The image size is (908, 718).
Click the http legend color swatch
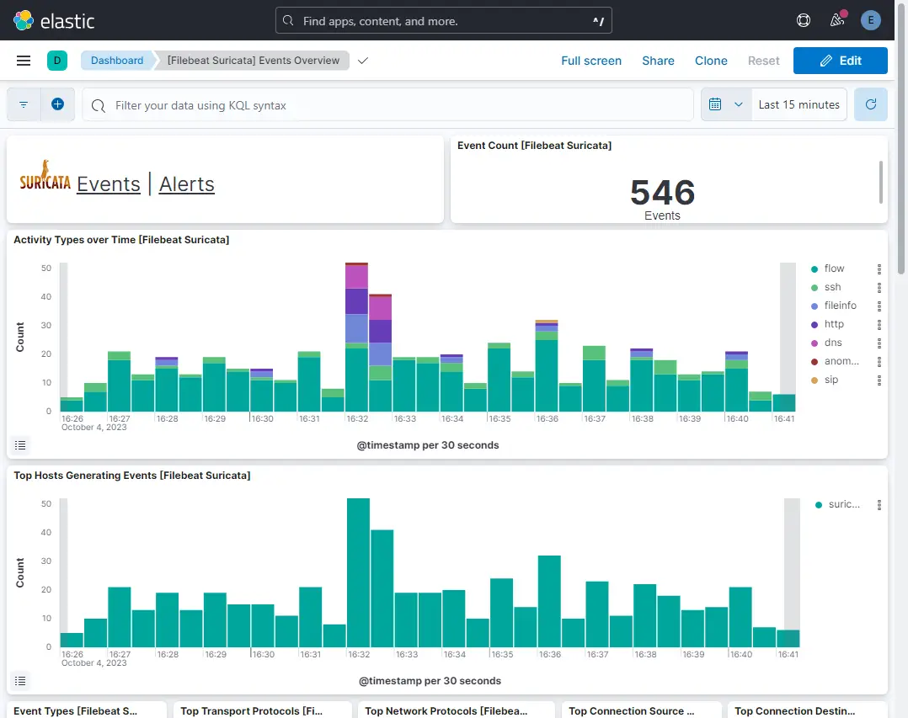point(815,325)
